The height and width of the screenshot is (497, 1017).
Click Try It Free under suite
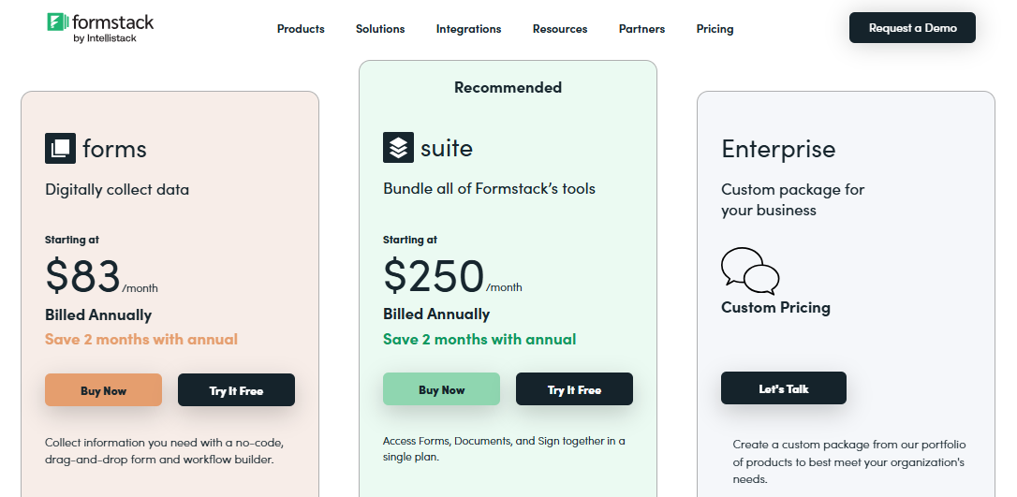(574, 389)
